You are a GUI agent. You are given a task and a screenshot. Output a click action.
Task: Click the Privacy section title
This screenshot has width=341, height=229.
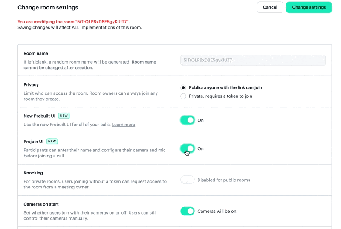pyautogui.click(x=31, y=85)
